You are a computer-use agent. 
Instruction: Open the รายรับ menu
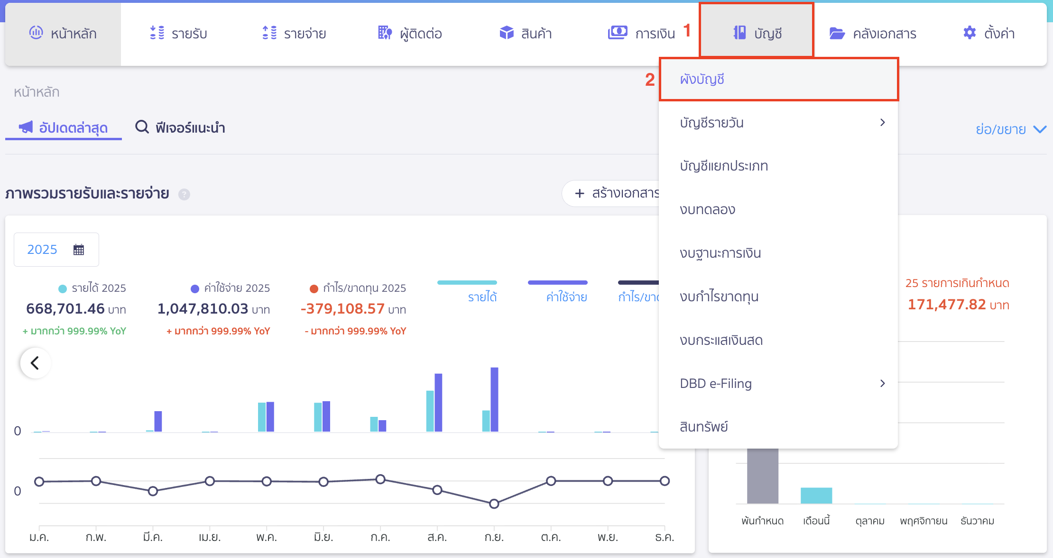point(178,34)
